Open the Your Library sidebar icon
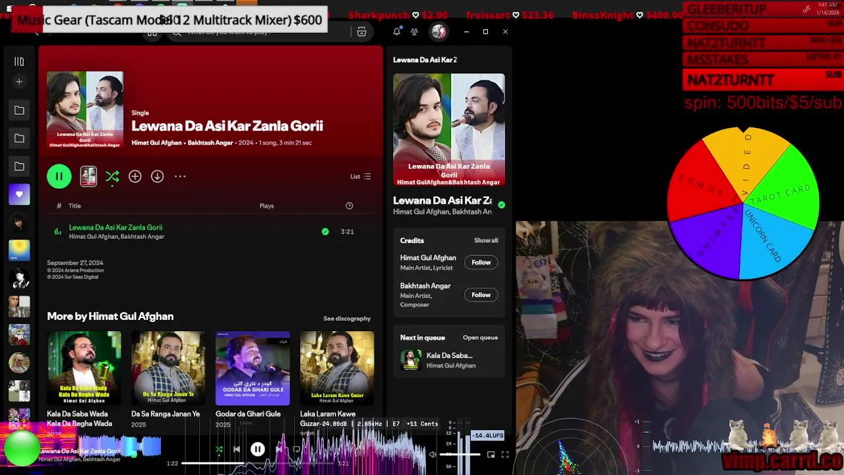 coord(19,61)
